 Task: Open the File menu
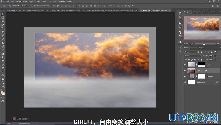(x=8, y=2)
